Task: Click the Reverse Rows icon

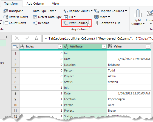Action: [5, 17]
